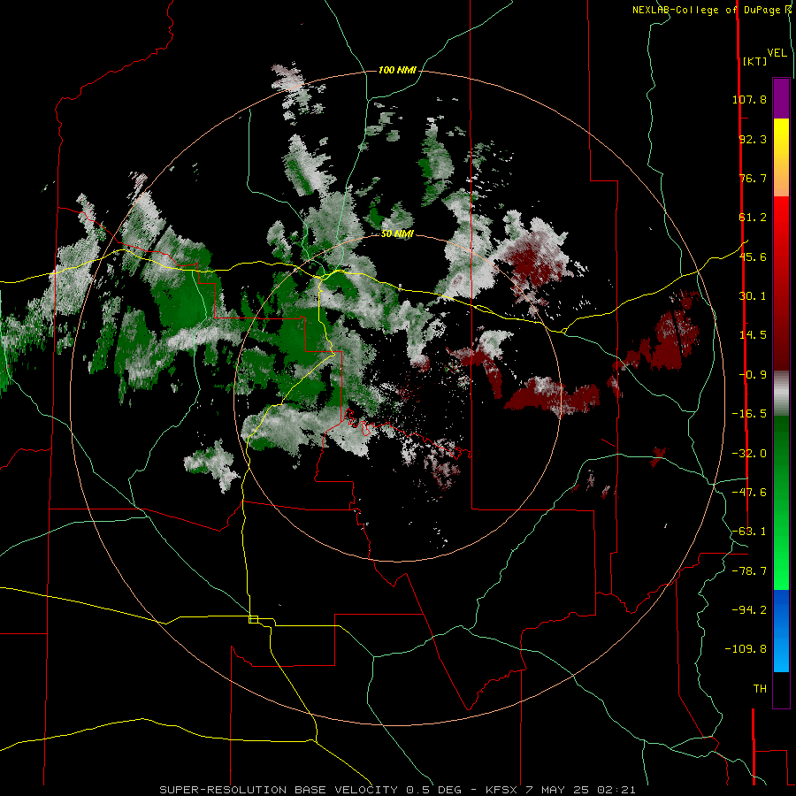
Task: Click the 61.2 legend value
Action: point(753,218)
